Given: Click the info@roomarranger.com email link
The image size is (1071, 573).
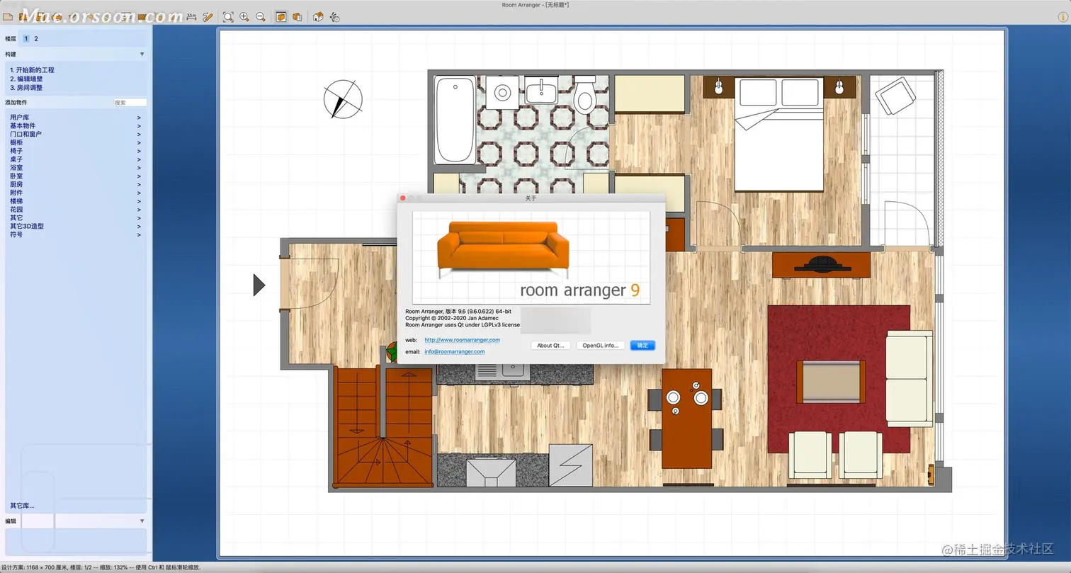Looking at the screenshot, I should pos(455,351).
